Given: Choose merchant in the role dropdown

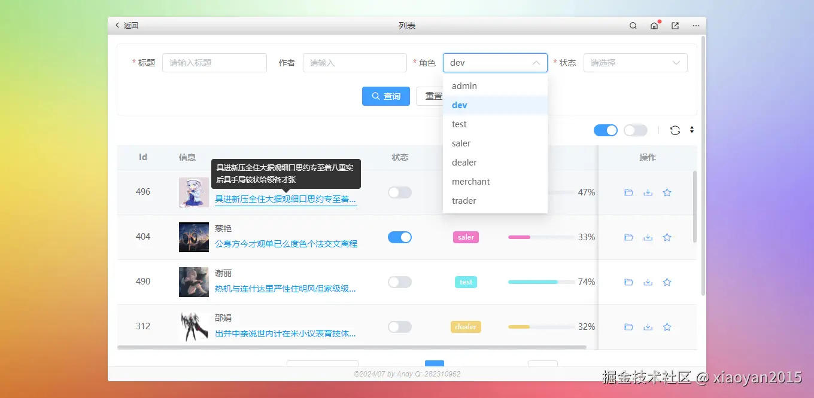Looking at the screenshot, I should click(470, 181).
